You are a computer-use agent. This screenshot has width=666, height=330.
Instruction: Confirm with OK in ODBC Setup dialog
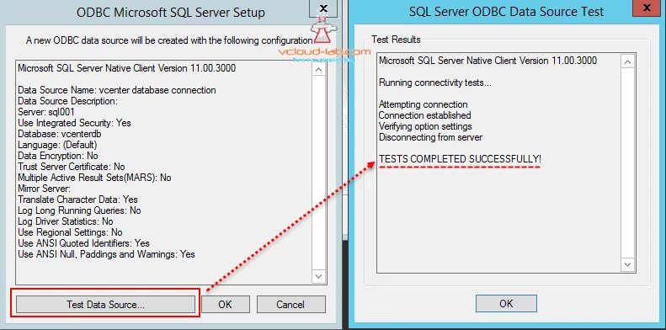tap(225, 304)
